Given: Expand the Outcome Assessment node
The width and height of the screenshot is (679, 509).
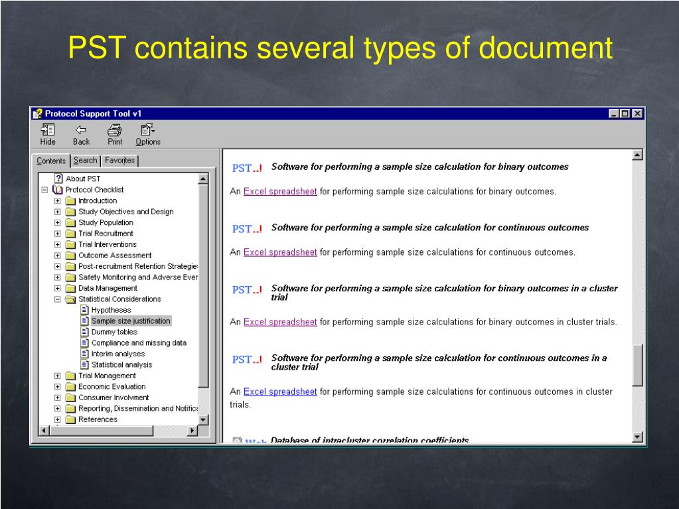Looking at the screenshot, I should point(57,255).
